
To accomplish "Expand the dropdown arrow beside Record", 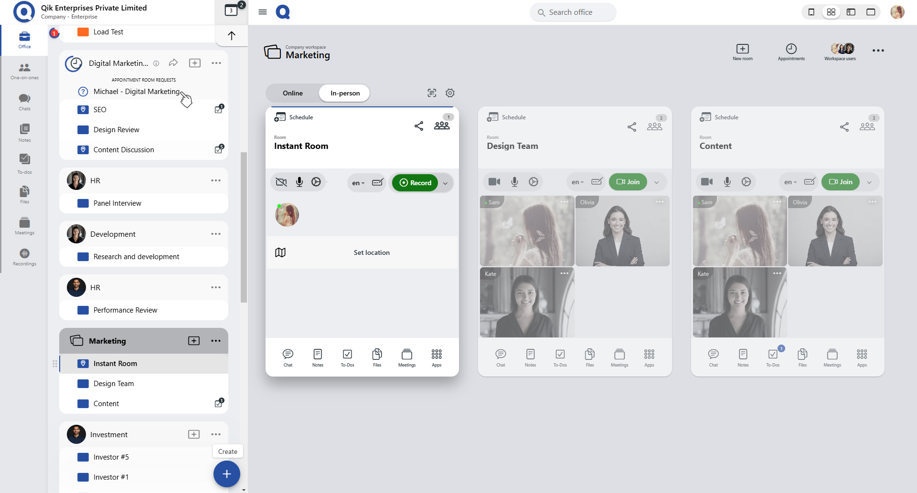I will 446,183.
